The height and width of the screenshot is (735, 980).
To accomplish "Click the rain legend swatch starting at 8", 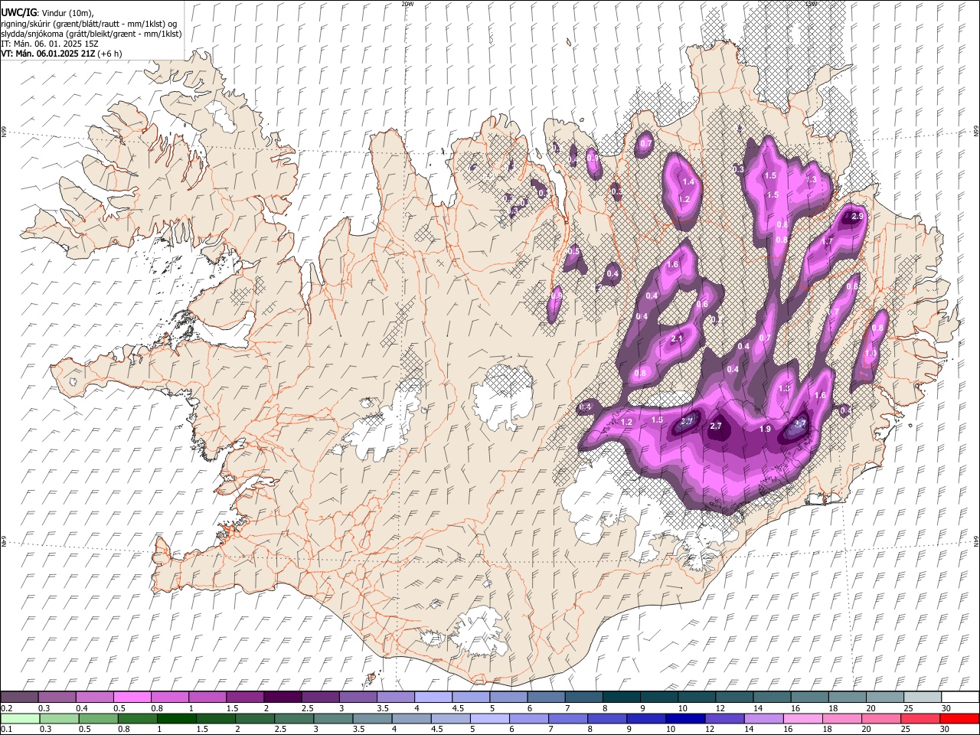I will (607, 719).
